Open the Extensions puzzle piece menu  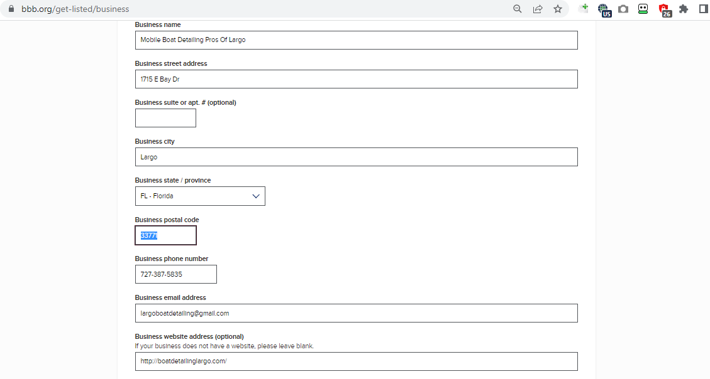point(684,9)
